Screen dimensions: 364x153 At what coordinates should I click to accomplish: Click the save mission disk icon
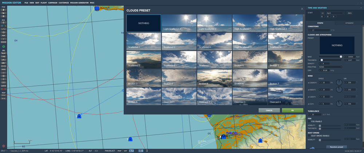tap(4, 16)
